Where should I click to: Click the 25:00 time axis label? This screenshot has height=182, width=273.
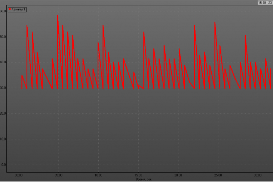[x=218, y=175]
